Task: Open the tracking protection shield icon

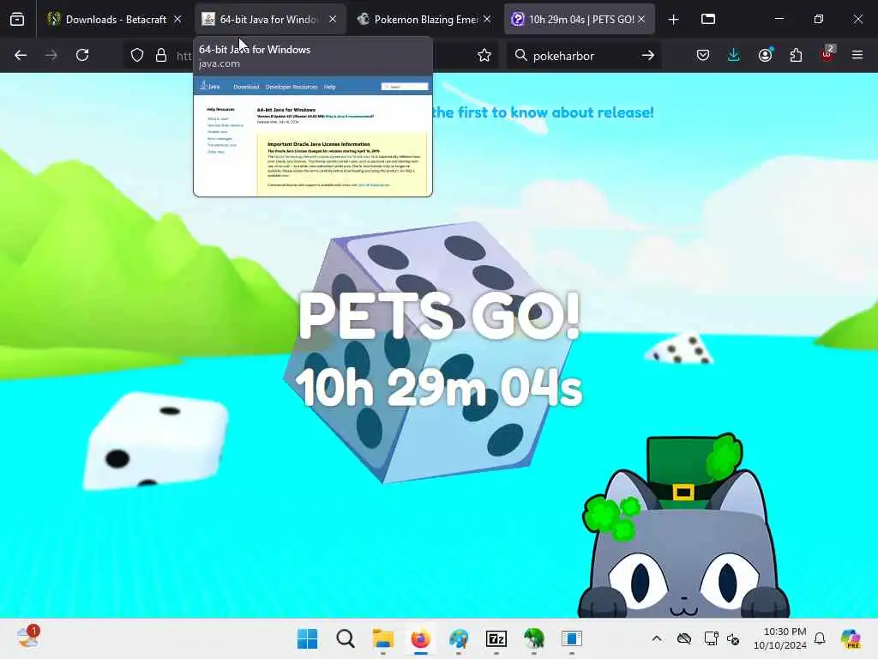Action: (137, 55)
